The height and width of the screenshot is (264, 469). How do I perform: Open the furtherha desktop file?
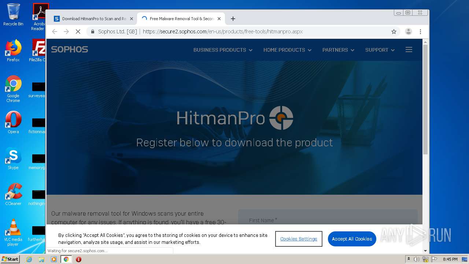coord(37,233)
